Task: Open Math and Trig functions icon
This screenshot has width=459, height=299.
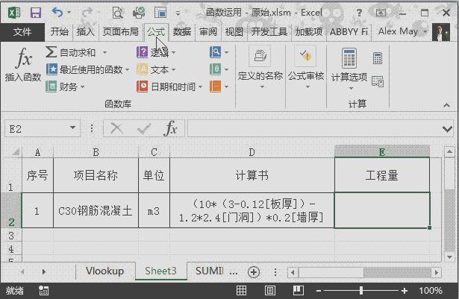Action: coord(216,69)
